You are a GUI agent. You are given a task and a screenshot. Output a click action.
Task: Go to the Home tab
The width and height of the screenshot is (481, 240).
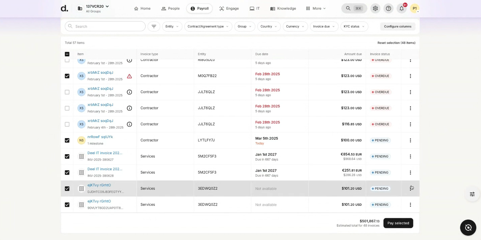tap(142, 8)
